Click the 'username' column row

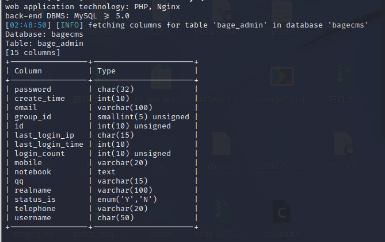pyautogui.click(x=33, y=218)
